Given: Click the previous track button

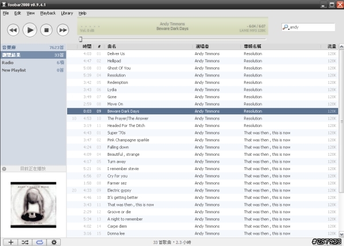Looking at the screenshot, I should [13, 30].
